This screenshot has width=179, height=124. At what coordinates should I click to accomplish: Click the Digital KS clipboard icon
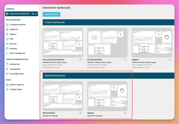click(7, 30)
